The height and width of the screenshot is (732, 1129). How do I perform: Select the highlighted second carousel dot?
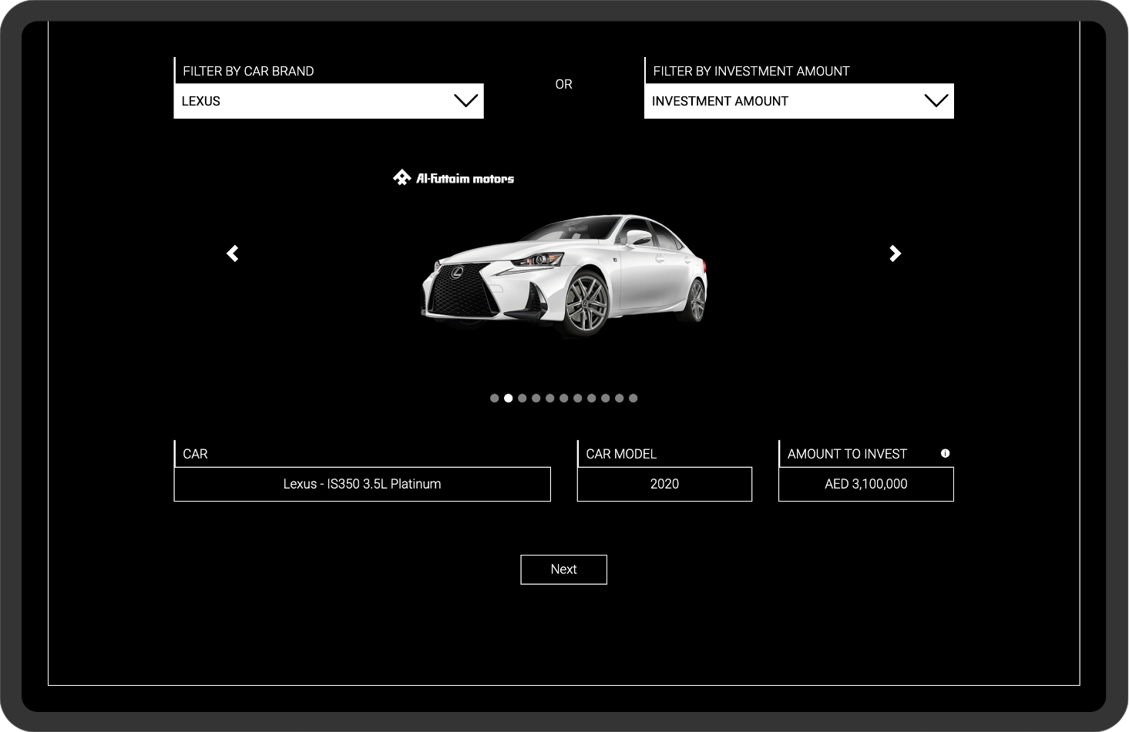509,398
